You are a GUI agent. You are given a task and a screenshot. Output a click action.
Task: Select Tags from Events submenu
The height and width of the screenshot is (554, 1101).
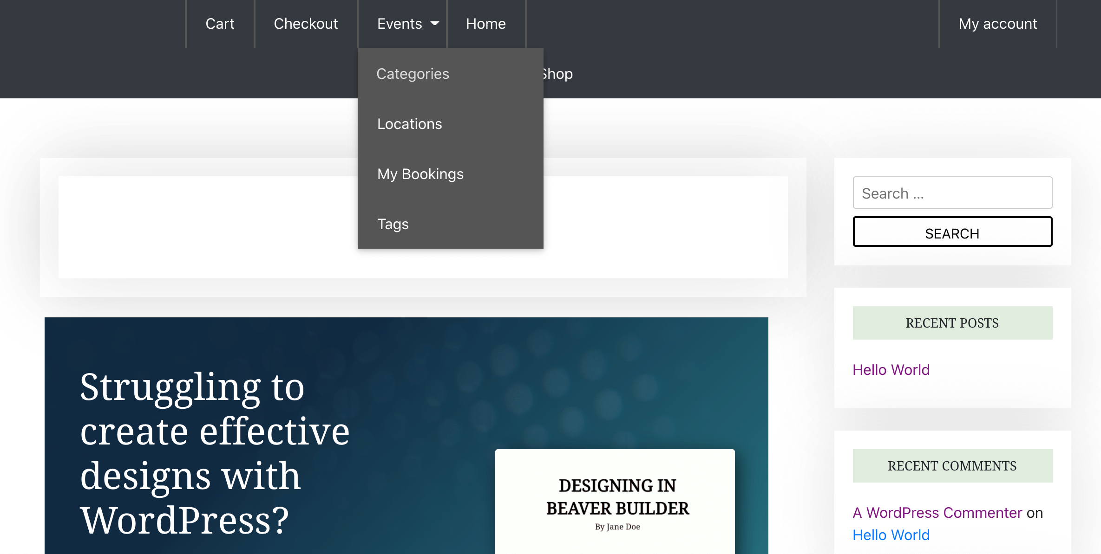point(393,223)
